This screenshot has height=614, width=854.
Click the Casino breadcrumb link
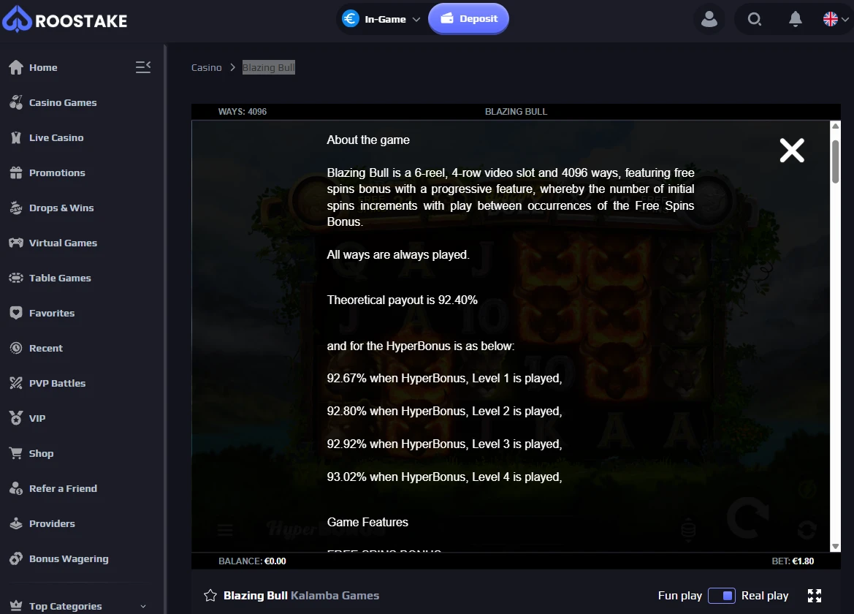click(207, 67)
